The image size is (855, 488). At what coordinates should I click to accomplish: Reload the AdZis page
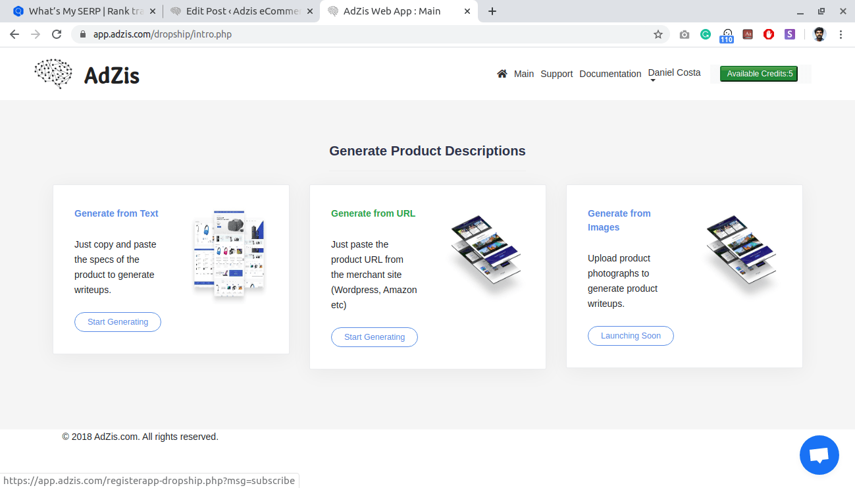(57, 34)
